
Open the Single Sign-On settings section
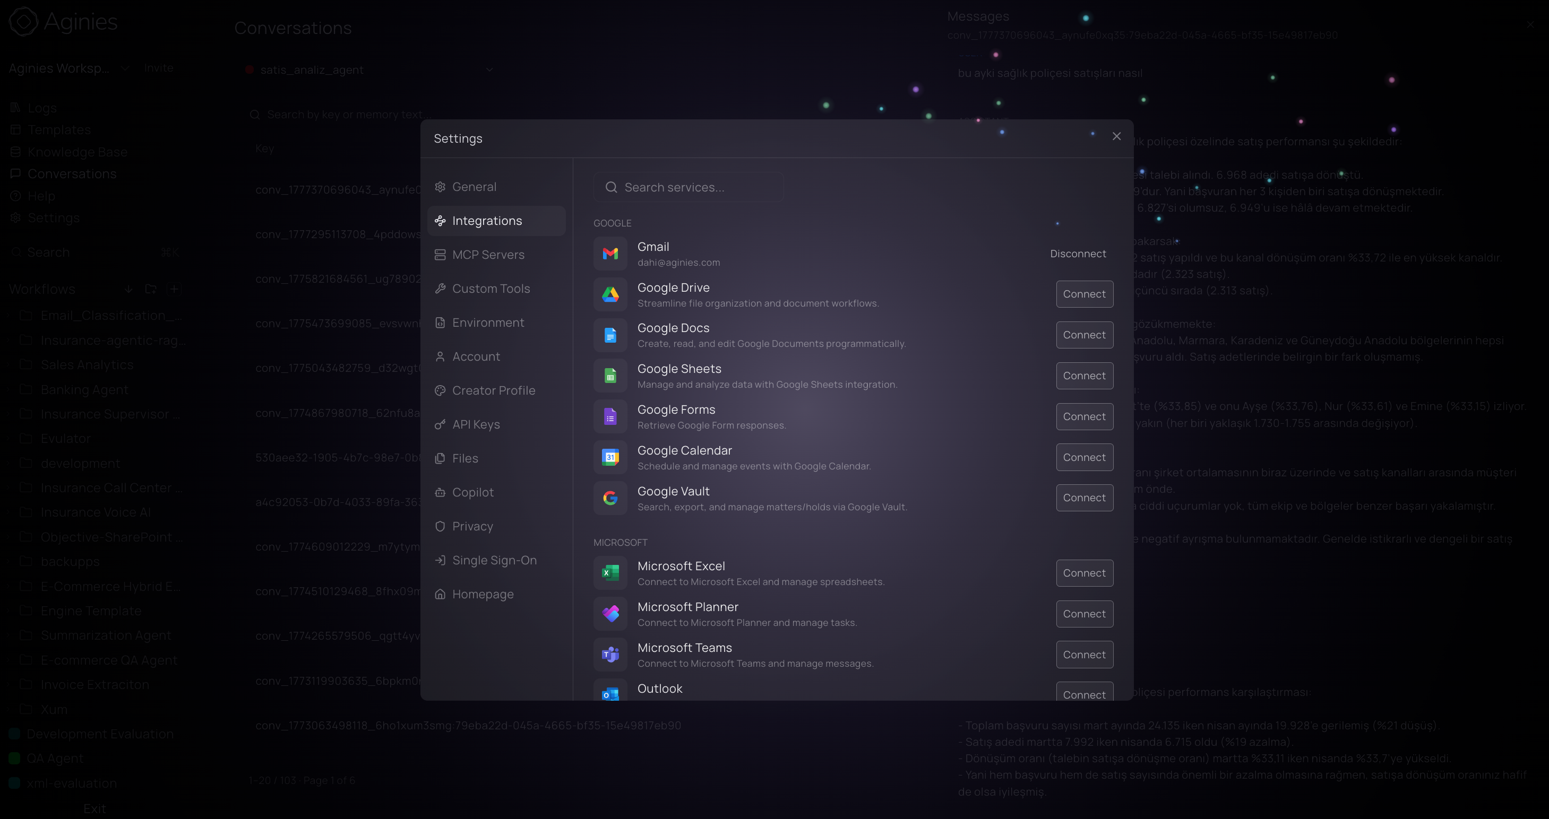pyautogui.click(x=496, y=561)
